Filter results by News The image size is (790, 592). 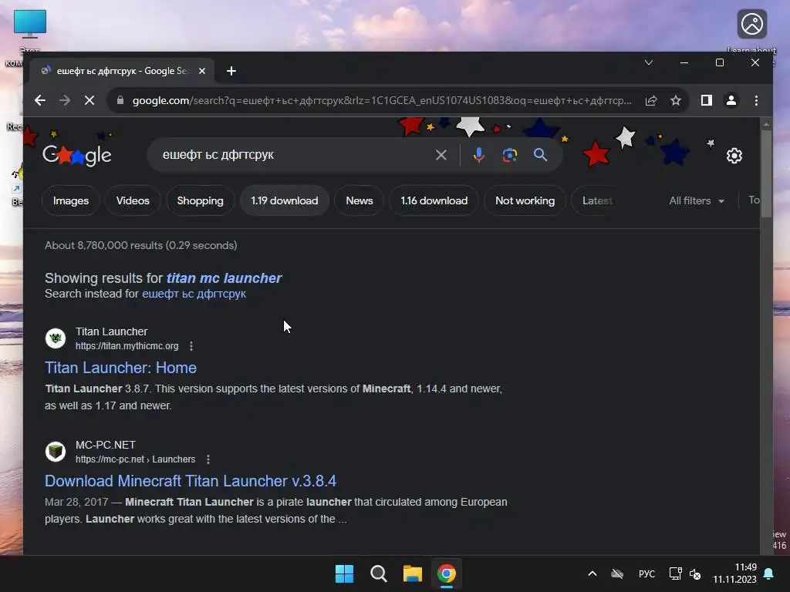(x=360, y=200)
